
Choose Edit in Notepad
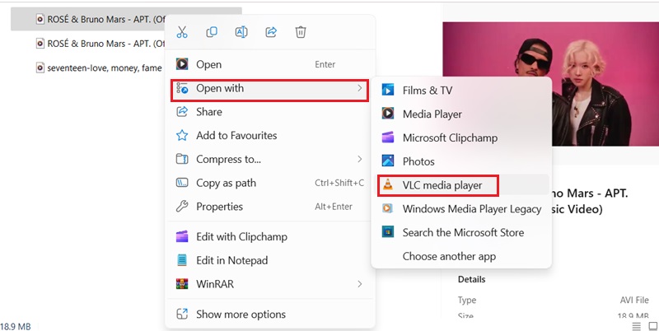(269, 260)
